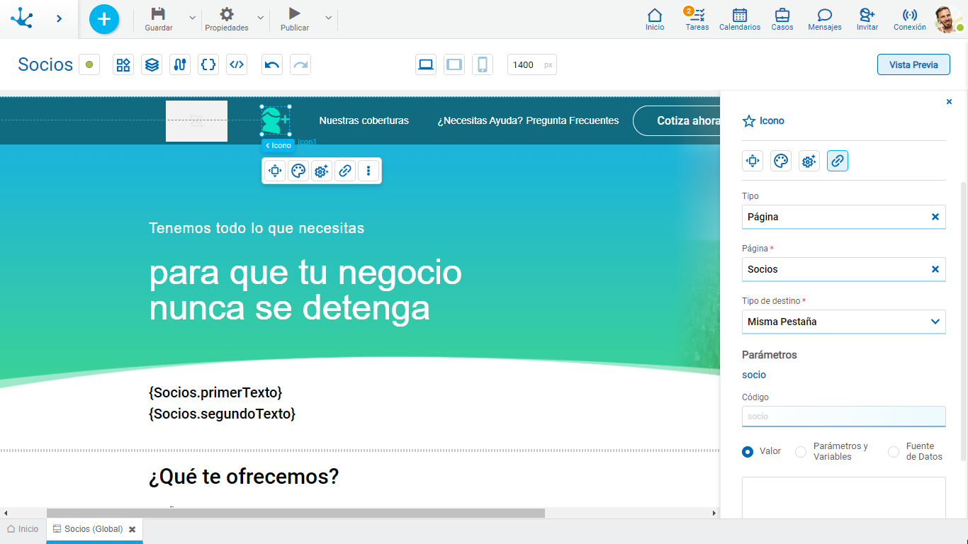Expand the side menu chevron next to logo
968x544 pixels.
tap(59, 18)
